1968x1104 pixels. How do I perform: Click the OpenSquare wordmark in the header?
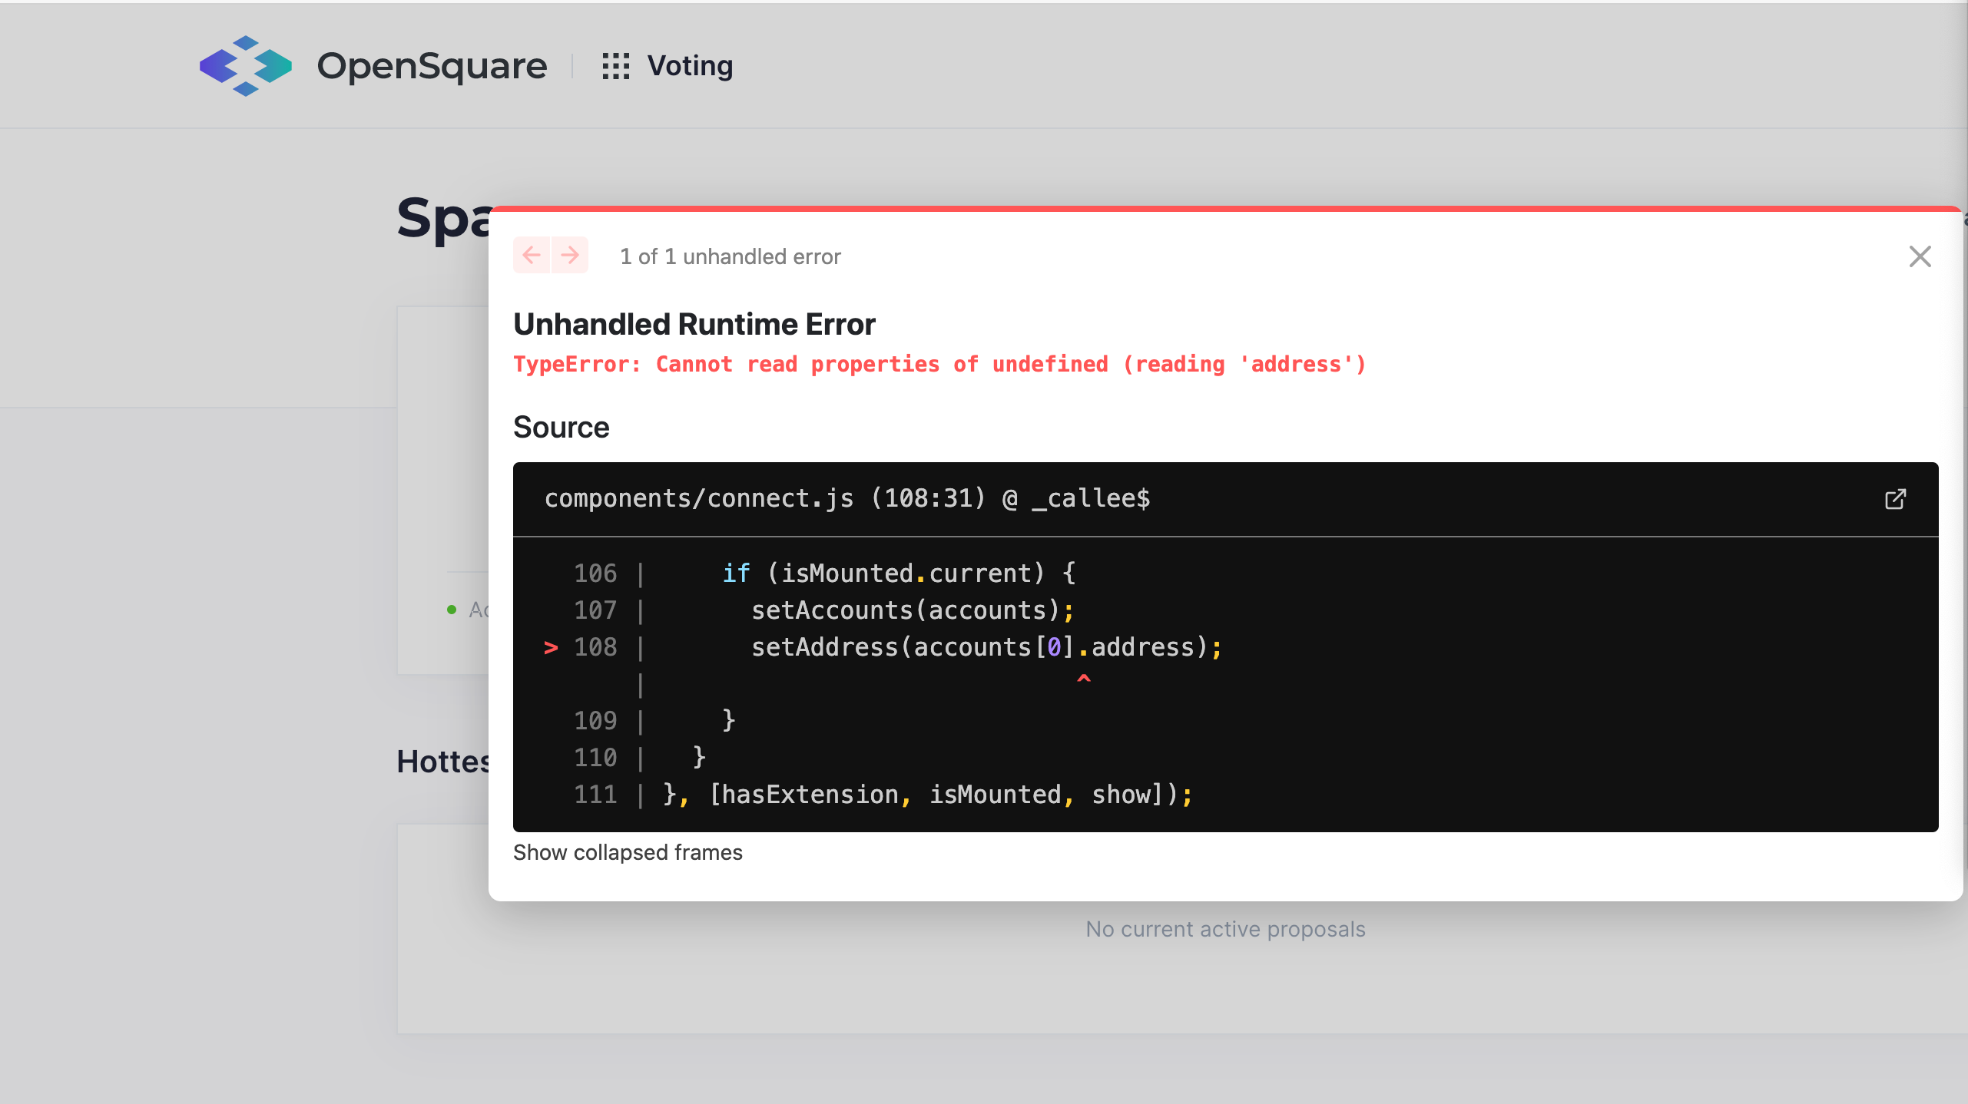pos(432,65)
